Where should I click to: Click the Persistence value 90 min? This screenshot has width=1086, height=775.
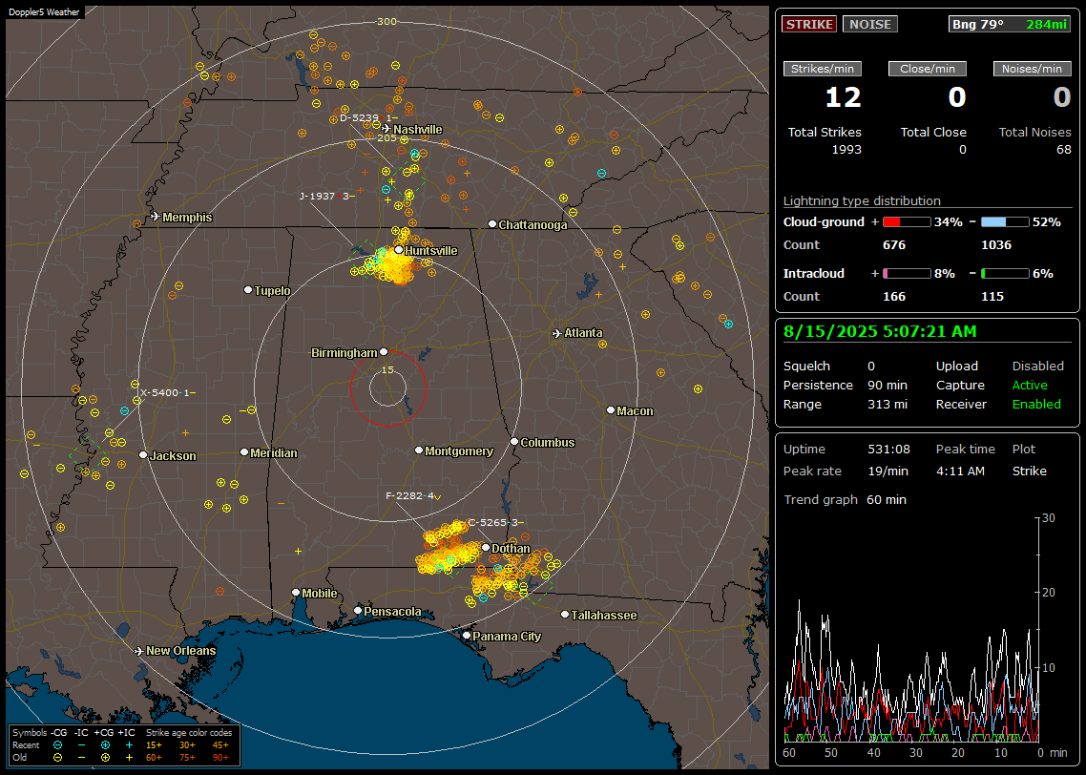click(888, 385)
